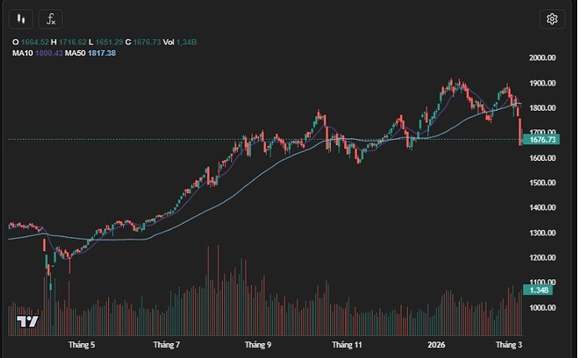Click the volume tag 1.34B
Viewport: 578px width, 358px height.
[538, 290]
